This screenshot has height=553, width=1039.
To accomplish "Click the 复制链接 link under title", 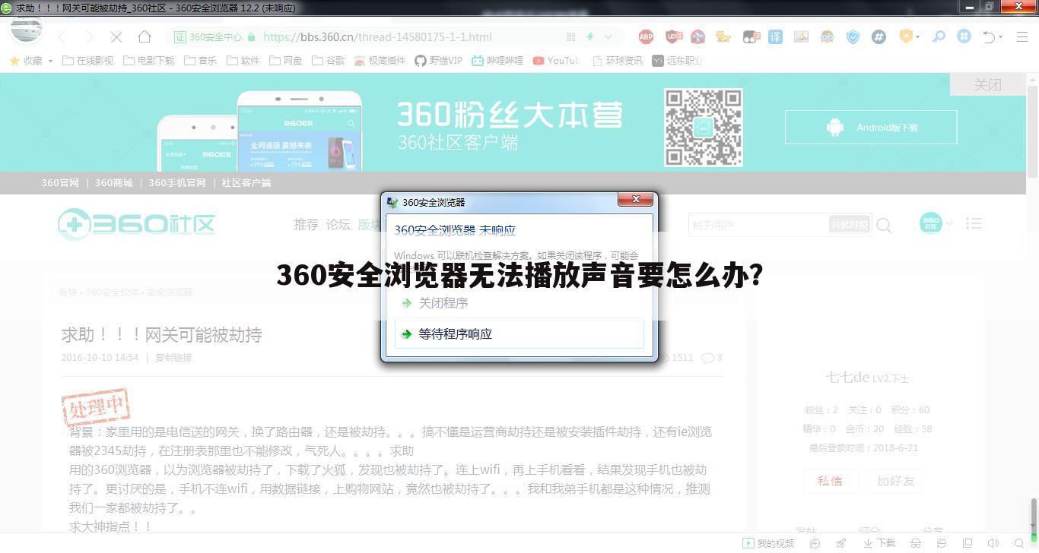I will 173,357.
